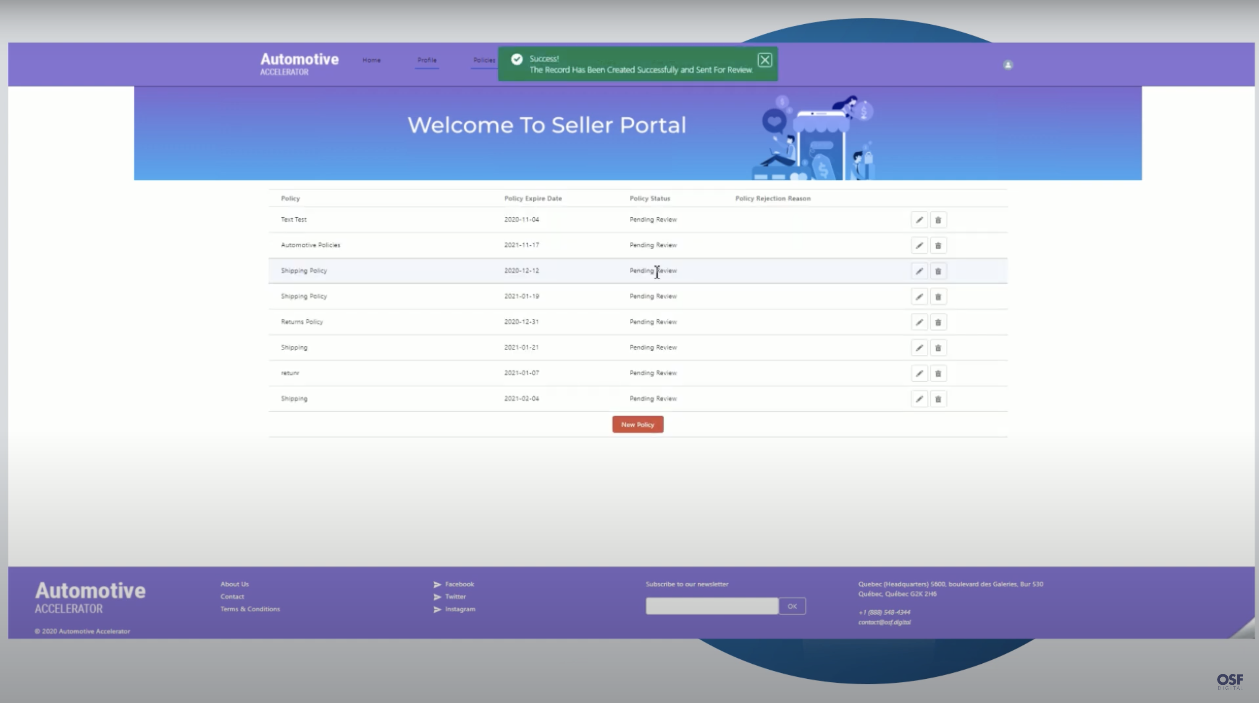Open the Profile menu item

coord(427,60)
